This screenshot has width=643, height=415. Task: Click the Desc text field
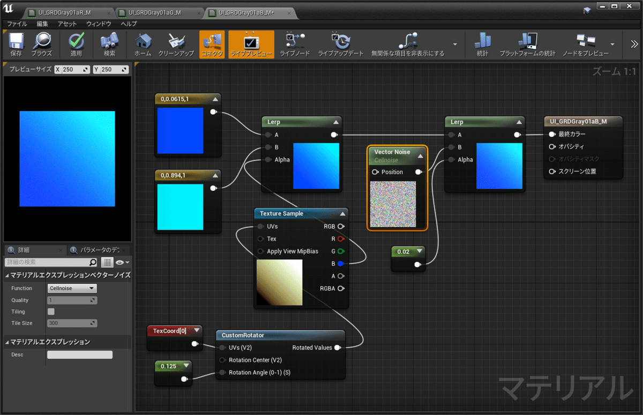click(80, 354)
